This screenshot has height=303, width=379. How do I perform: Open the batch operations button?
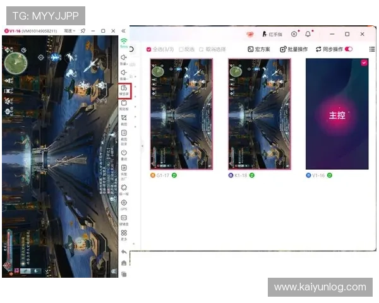coord(294,49)
